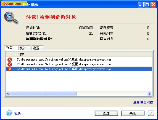Switch to the 统计 tab
The width and height of the screenshot is (158, 120).
pos(25,48)
